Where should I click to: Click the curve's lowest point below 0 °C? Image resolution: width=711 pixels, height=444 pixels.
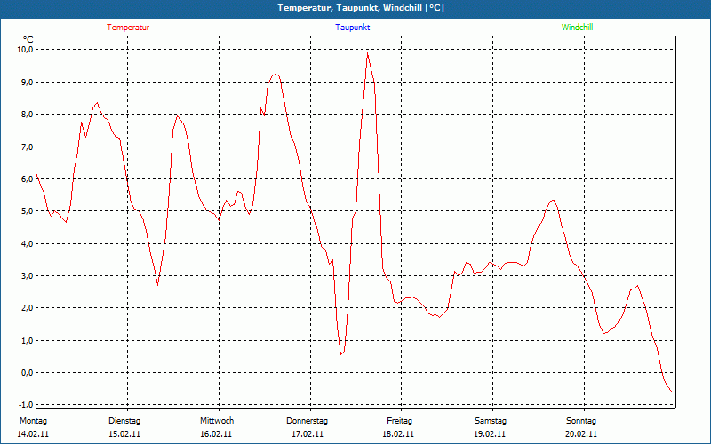coord(671,392)
